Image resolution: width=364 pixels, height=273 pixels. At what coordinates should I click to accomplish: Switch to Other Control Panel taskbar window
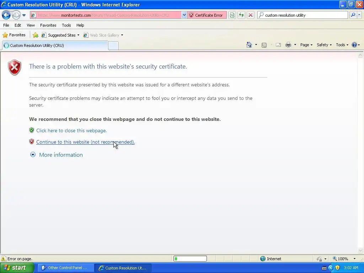tap(65, 268)
